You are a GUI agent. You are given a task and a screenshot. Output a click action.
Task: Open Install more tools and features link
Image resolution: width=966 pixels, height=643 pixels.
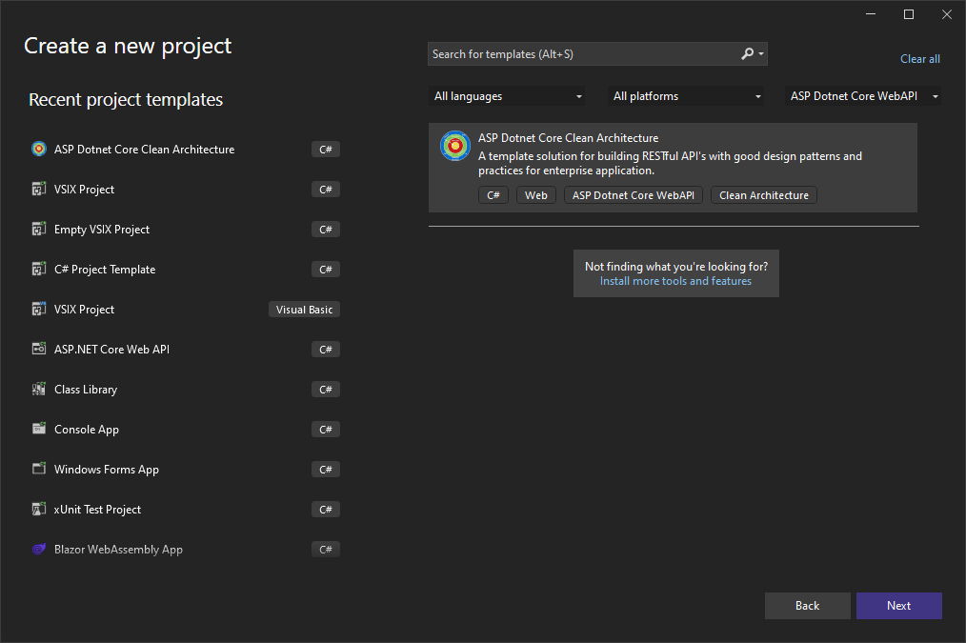pos(675,280)
